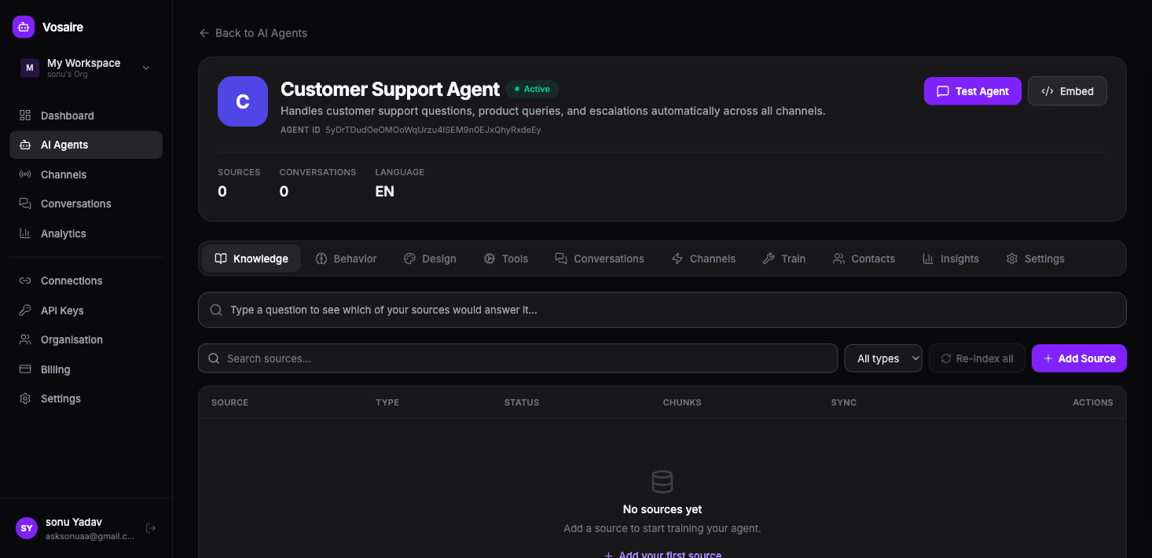1152x558 pixels.
Task: Open the Tools tab
Action: [x=506, y=259]
